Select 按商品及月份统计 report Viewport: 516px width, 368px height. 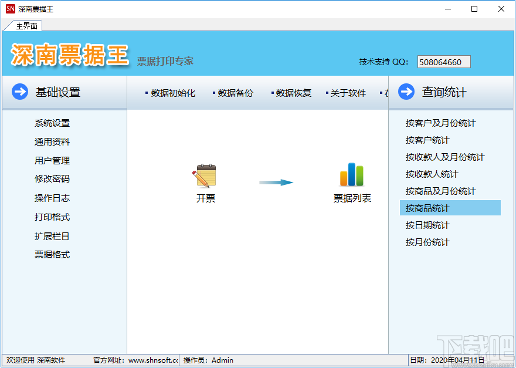pos(440,191)
